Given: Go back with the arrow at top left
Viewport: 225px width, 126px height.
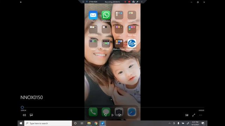Looking at the screenshot, I should pos(21,2).
